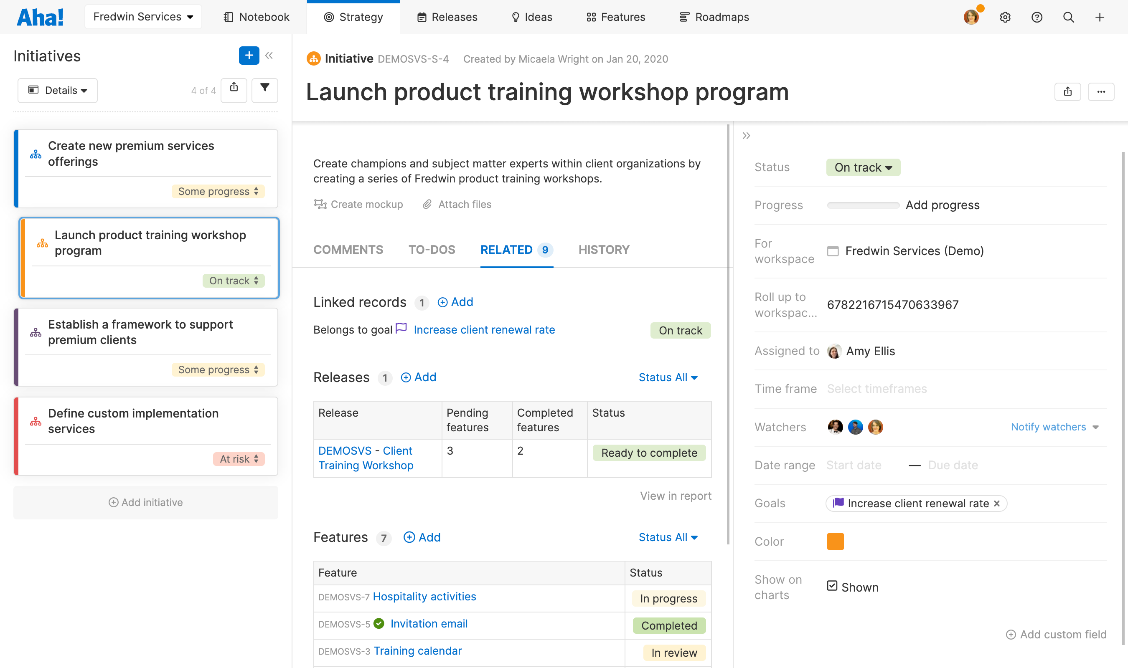
Task: Open the help menu
Action: tap(1037, 17)
